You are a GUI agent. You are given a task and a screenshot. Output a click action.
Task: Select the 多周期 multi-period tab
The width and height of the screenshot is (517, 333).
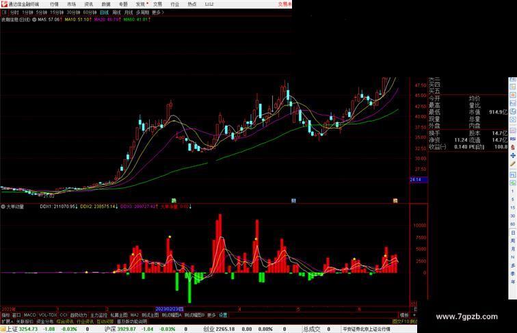pyautogui.click(x=142, y=12)
